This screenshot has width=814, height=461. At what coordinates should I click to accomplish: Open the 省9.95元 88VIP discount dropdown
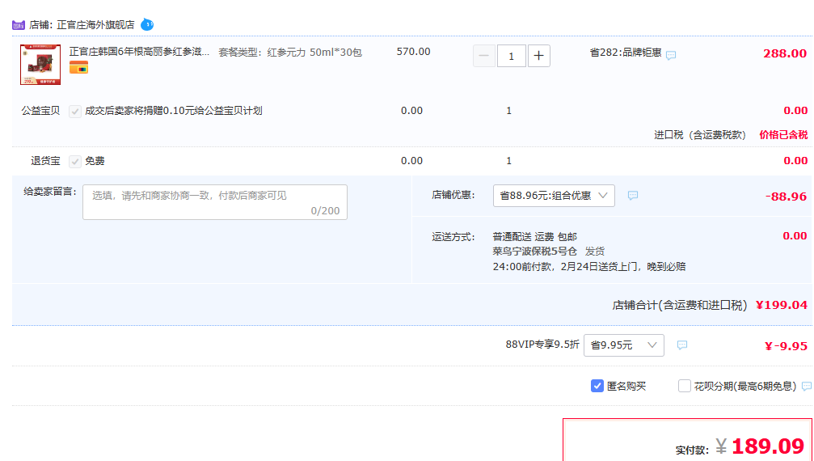[624, 345]
